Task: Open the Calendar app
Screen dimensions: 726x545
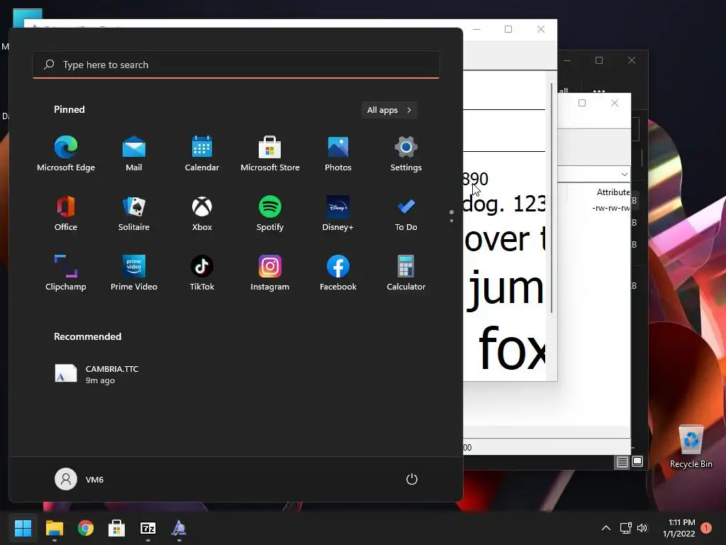Action: (x=202, y=153)
